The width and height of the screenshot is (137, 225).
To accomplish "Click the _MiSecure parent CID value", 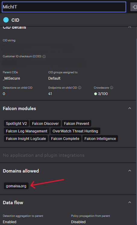I will pos(11,78).
